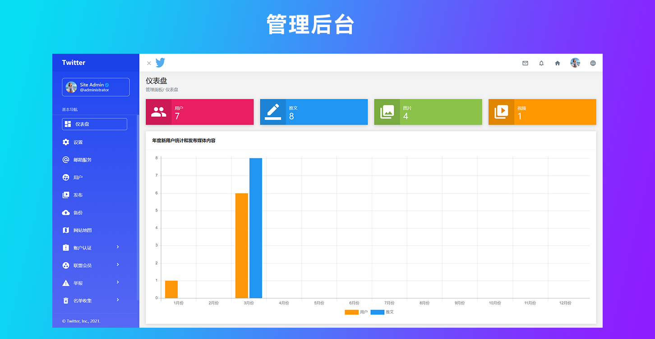Open the 设置 settings icon in sidebar
This screenshot has width=655, height=339.
(x=65, y=142)
